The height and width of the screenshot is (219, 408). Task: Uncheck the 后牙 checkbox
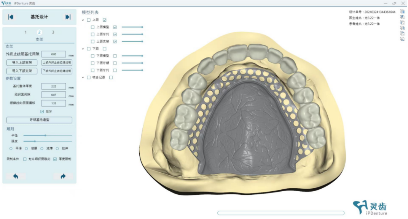42,112
